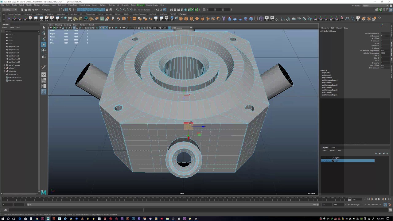
Task: Expand the persp1_group node in Outliner
Action: click(4, 65)
